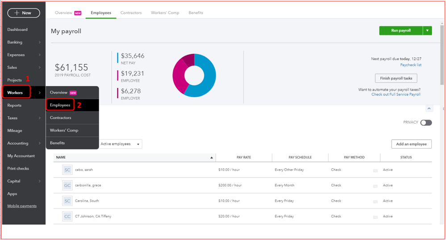This screenshot has width=446, height=240.
Task: Click the + New button
Action: (24, 13)
